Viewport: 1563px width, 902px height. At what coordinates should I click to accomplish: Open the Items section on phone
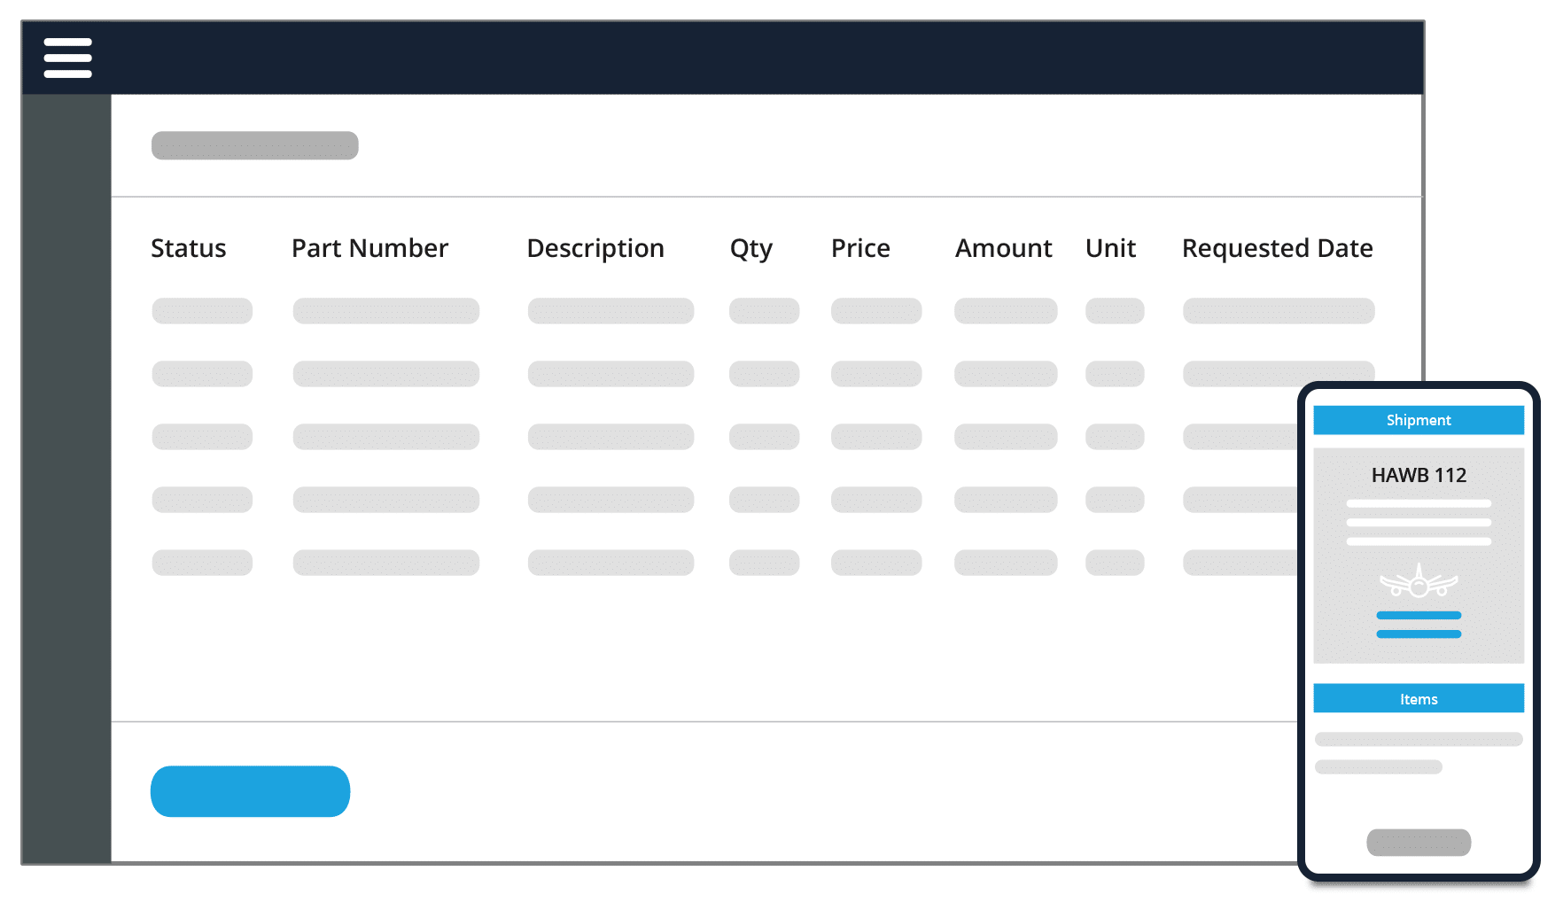pyautogui.click(x=1418, y=699)
